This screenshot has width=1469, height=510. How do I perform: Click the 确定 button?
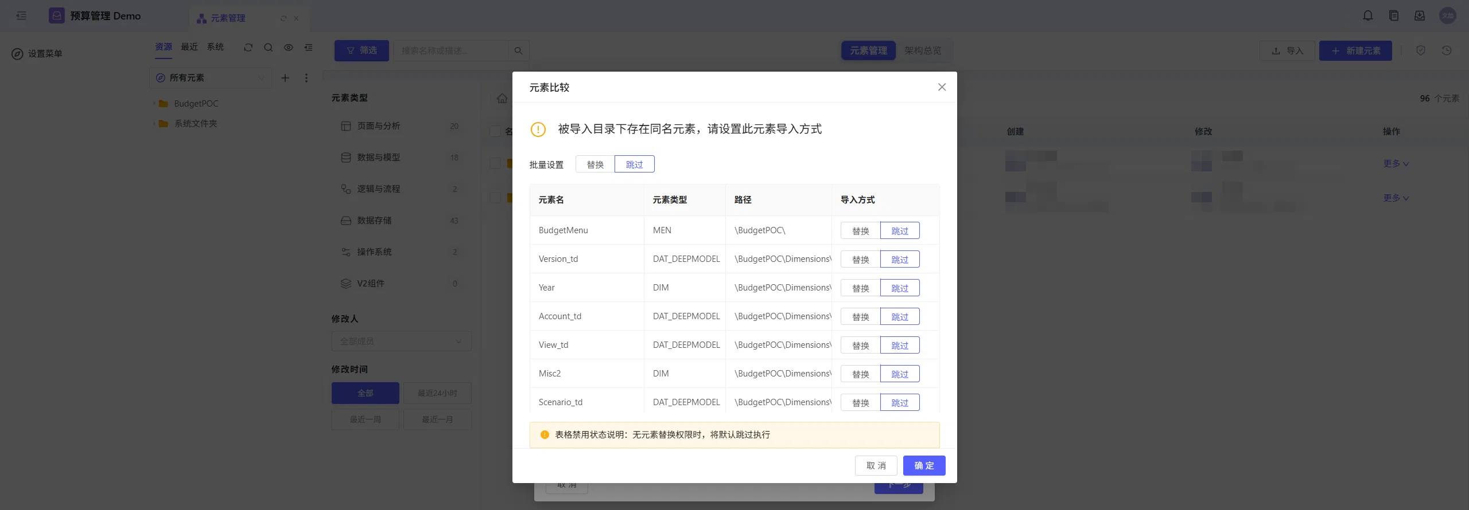[x=924, y=465]
